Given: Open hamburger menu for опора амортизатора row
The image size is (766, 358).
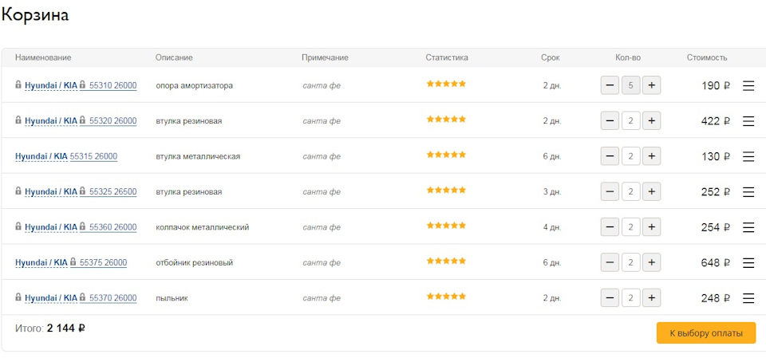Looking at the screenshot, I should [748, 85].
